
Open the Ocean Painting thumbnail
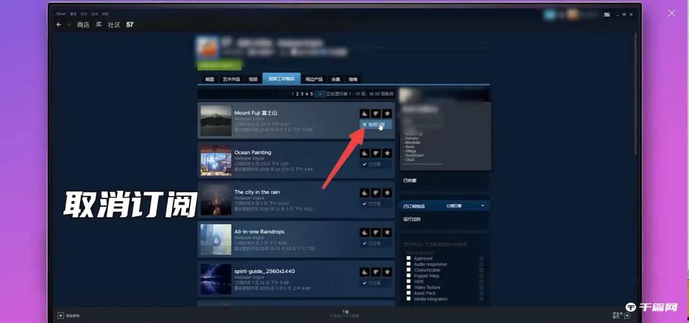(216, 161)
